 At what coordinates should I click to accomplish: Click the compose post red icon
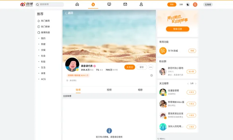point(195,4)
